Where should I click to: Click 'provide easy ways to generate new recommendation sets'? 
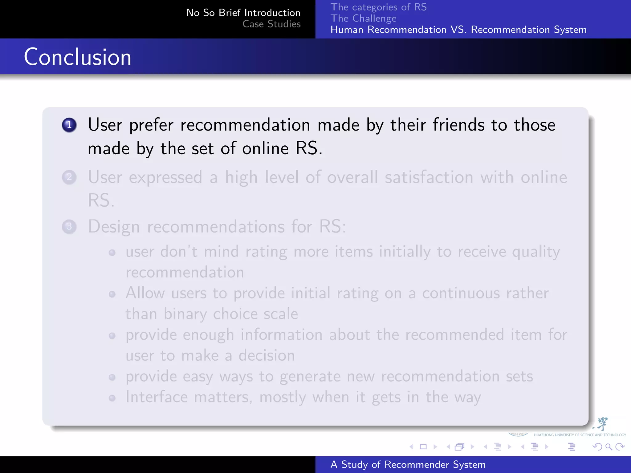point(329,377)
